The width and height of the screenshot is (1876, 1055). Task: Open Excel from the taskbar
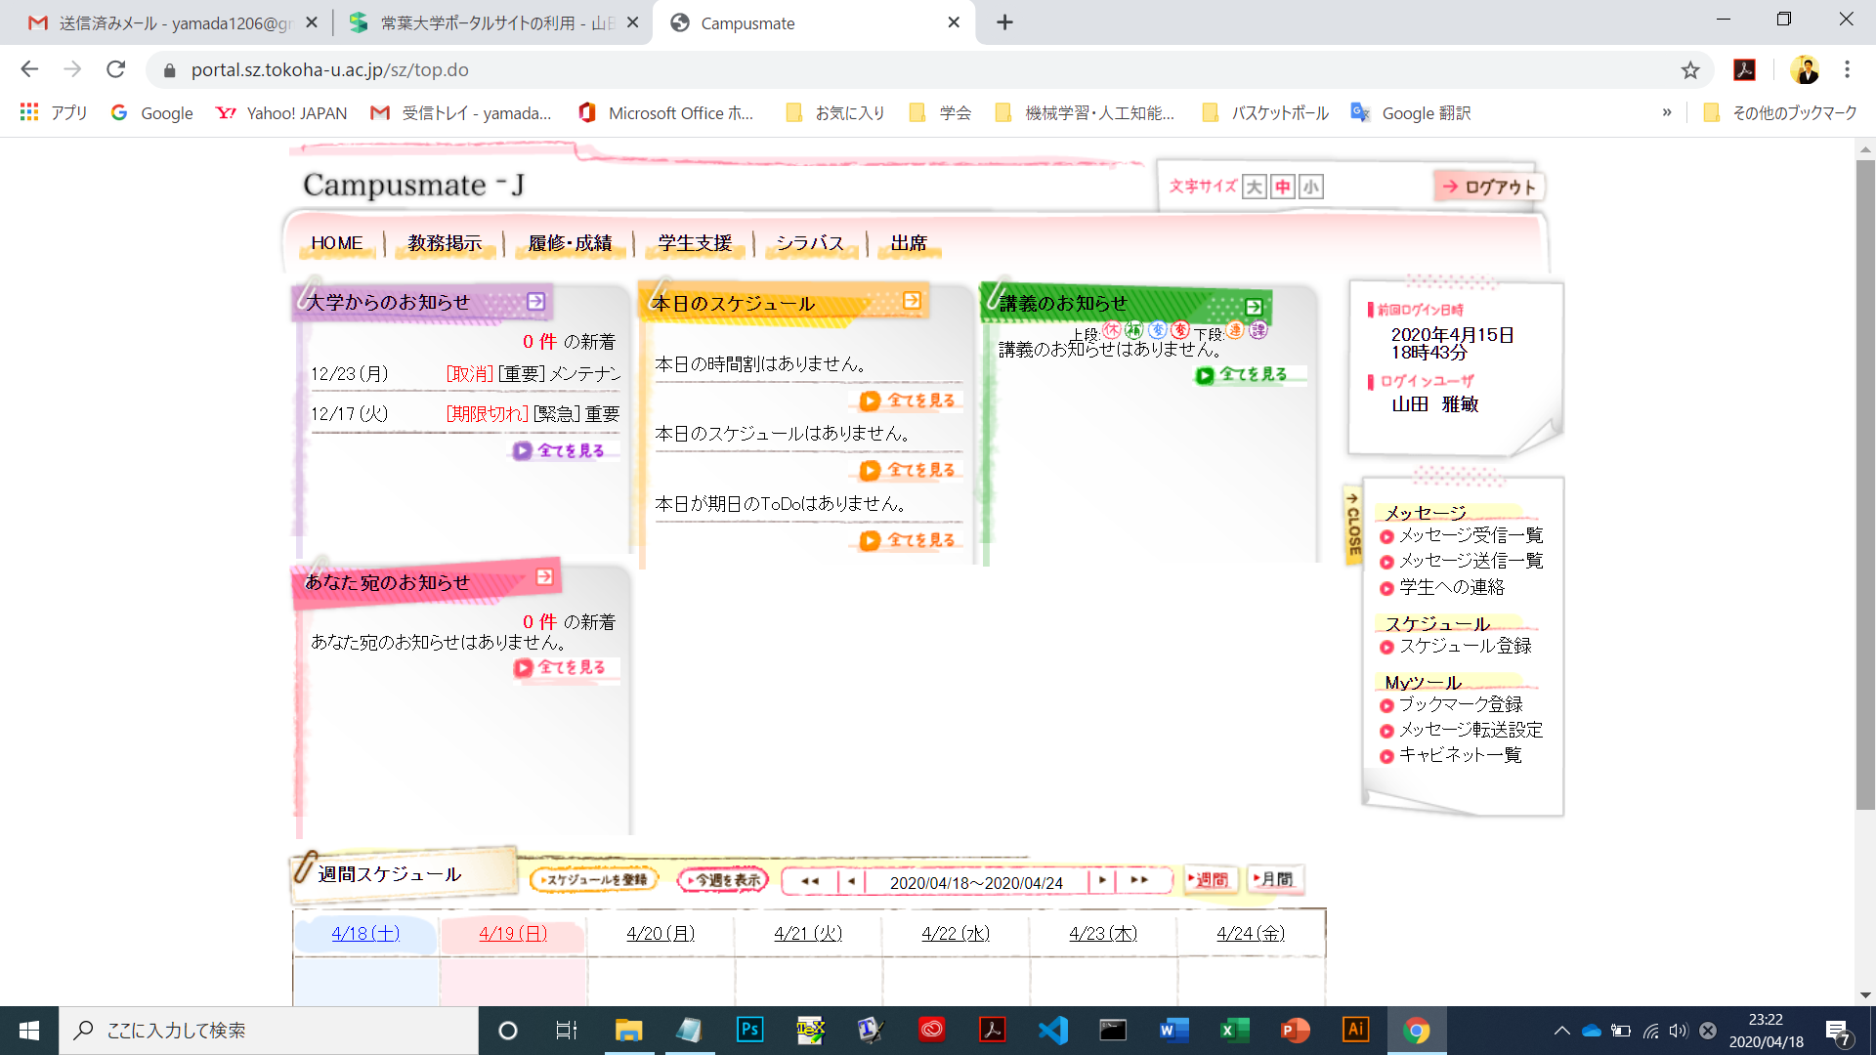coord(1234,1030)
